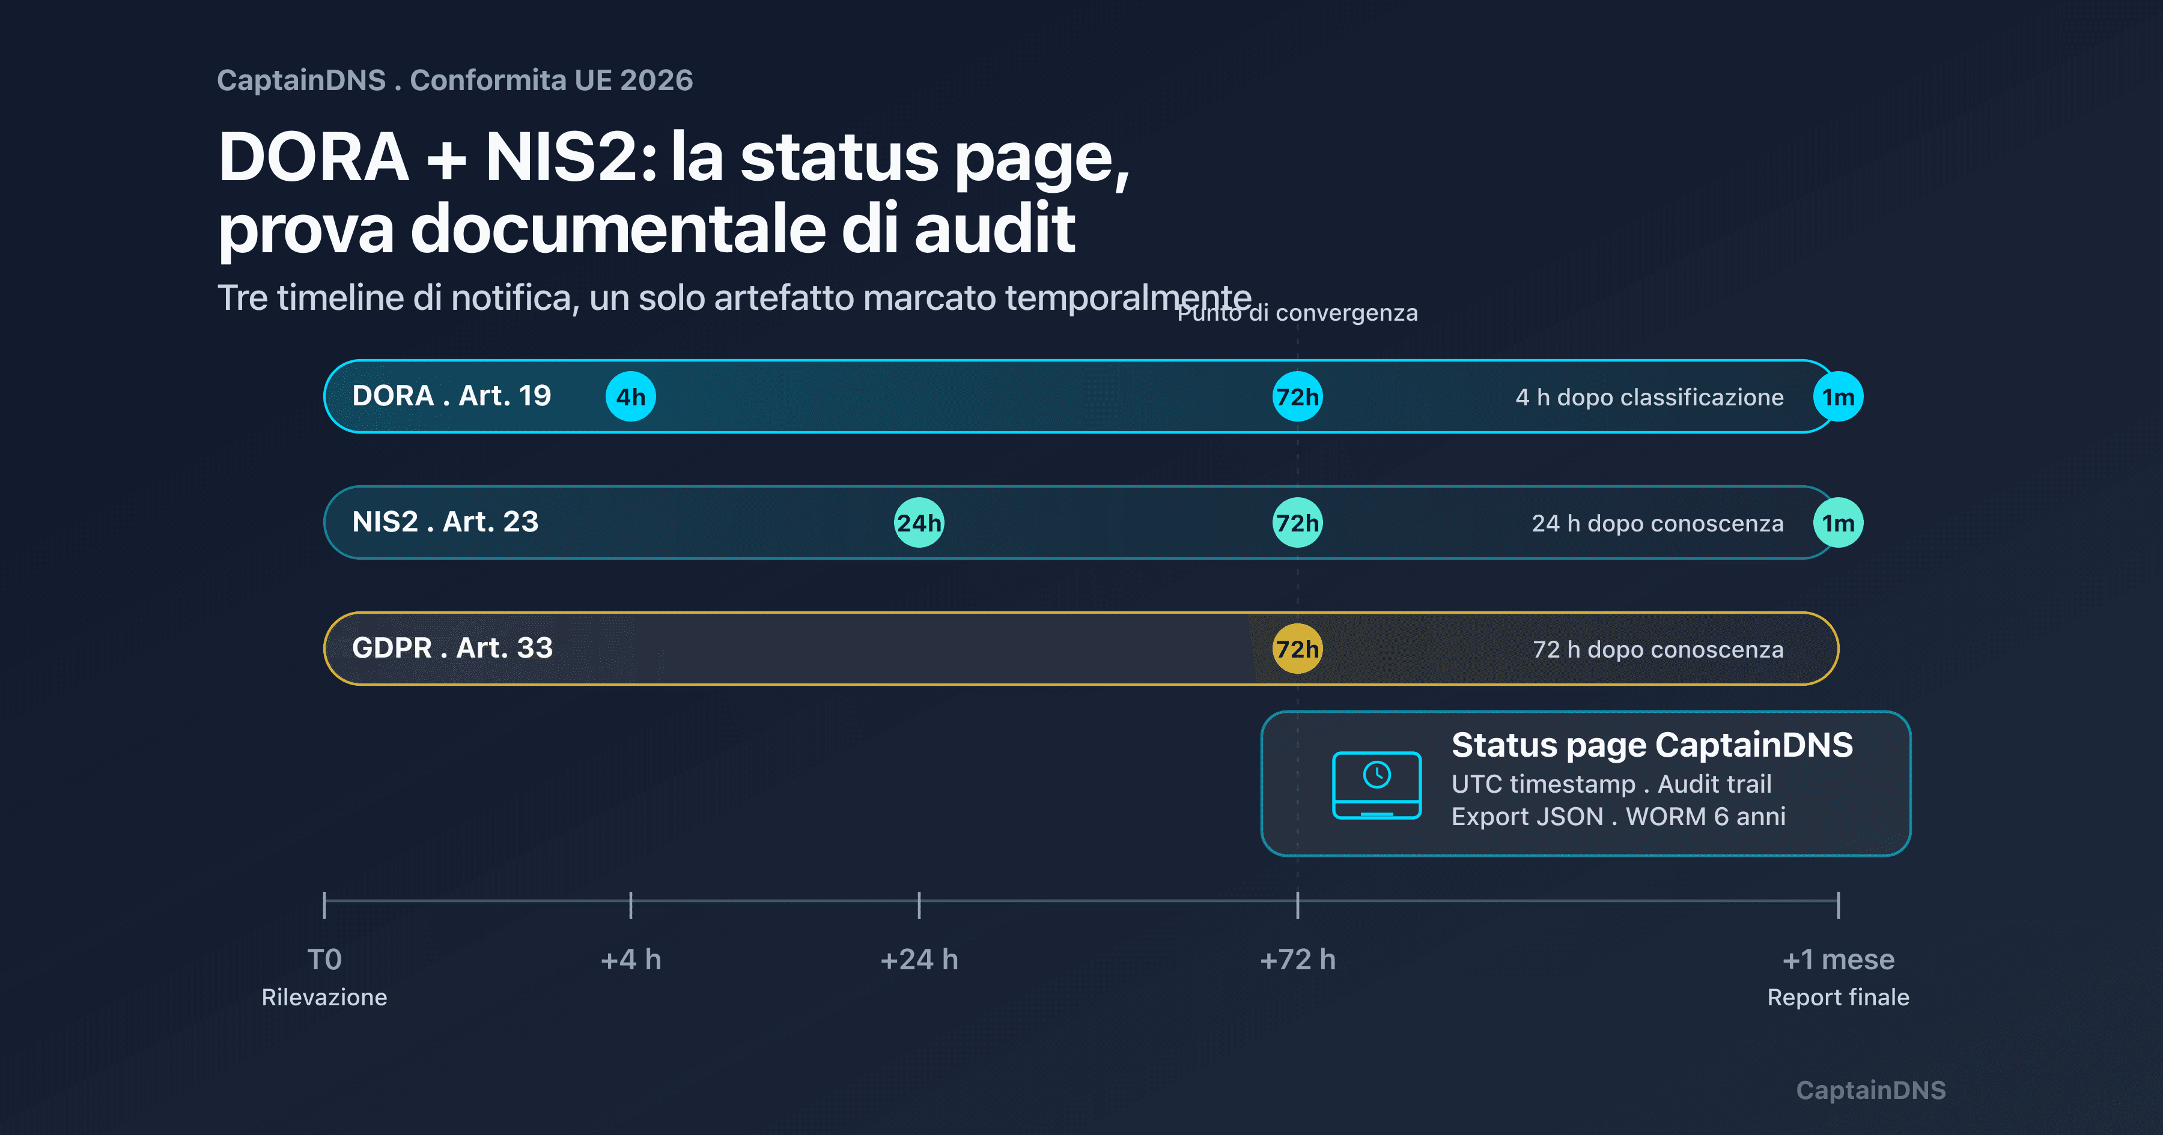Click 'Report finale' axis caption

[x=1838, y=997]
